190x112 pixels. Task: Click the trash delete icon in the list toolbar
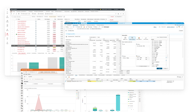click(x=19, y=14)
